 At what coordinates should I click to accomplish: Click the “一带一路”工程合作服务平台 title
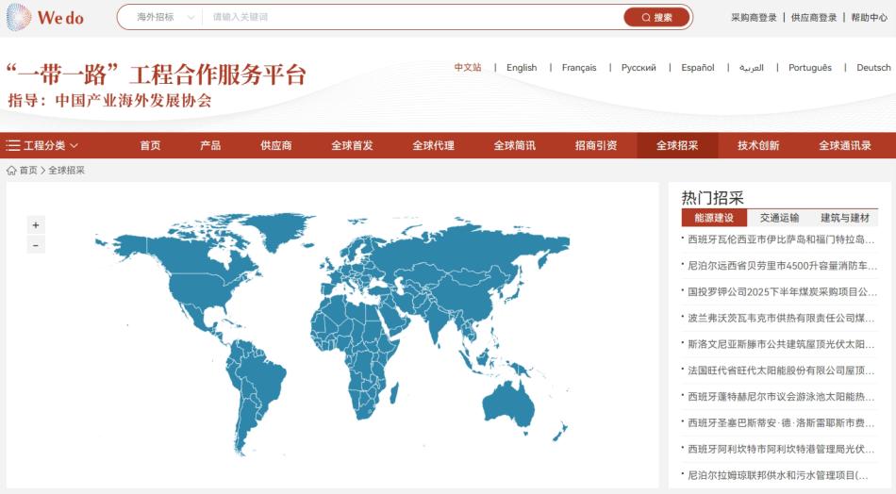click(156, 74)
